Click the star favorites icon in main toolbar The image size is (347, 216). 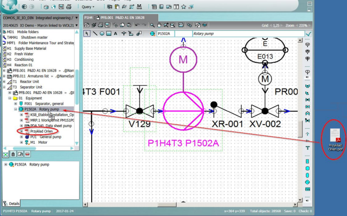(183, 7)
